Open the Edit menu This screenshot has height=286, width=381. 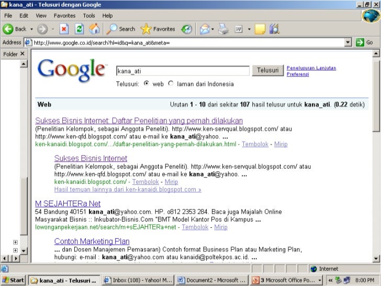[24, 16]
